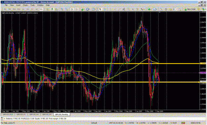Switch timeframe to D1

[x=32, y=9]
